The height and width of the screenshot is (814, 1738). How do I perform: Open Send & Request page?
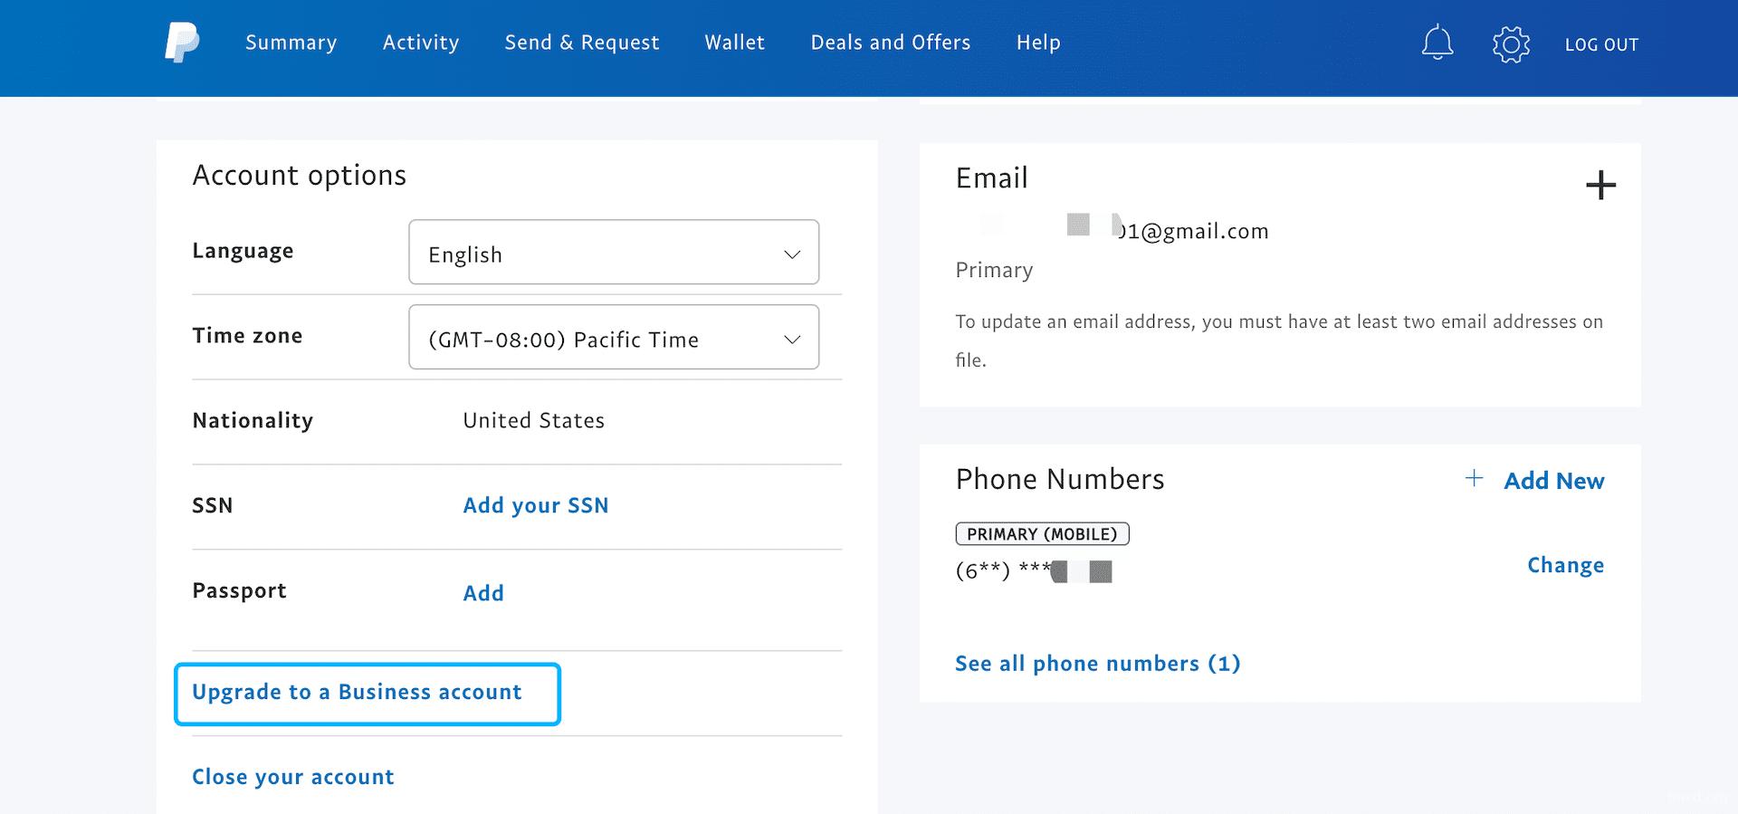(x=582, y=43)
